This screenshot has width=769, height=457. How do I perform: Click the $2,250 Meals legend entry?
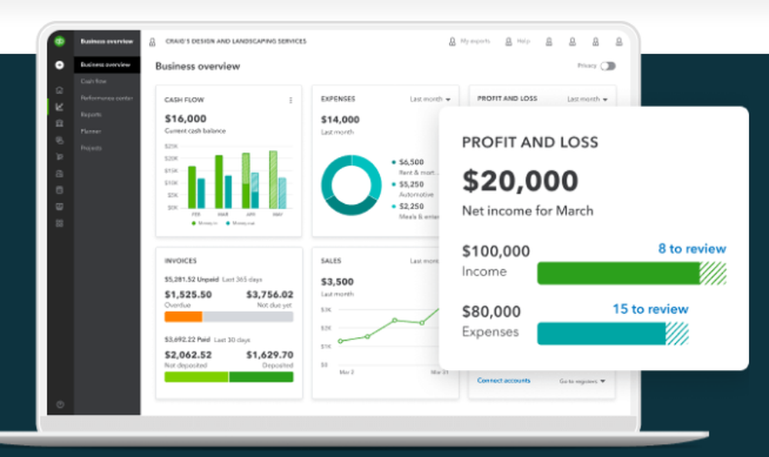415,211
